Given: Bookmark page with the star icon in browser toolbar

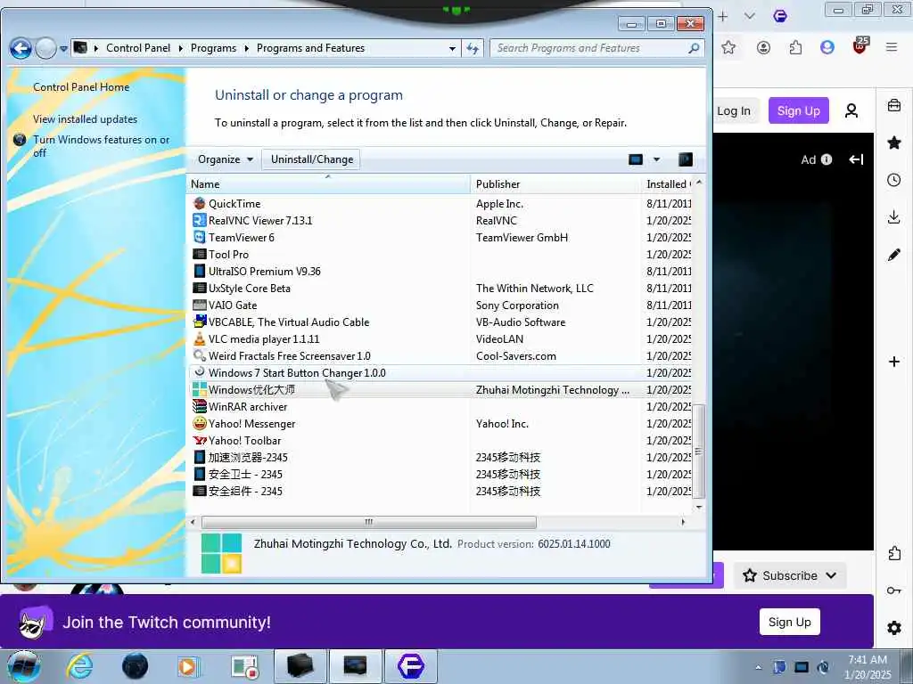Looking at the screenshot, I should tap(728, 48).
